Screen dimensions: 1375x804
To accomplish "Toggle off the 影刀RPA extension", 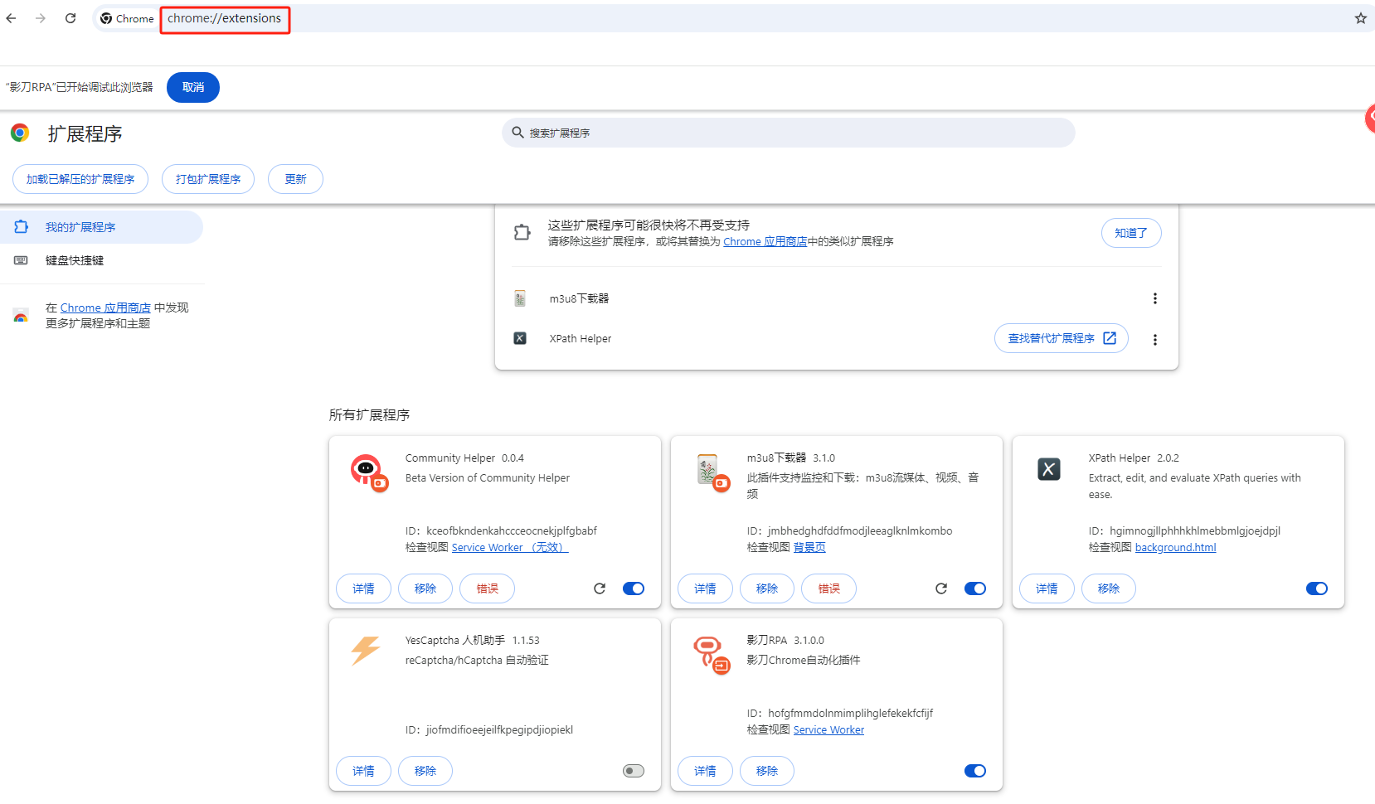I will [x=975, y=771].
